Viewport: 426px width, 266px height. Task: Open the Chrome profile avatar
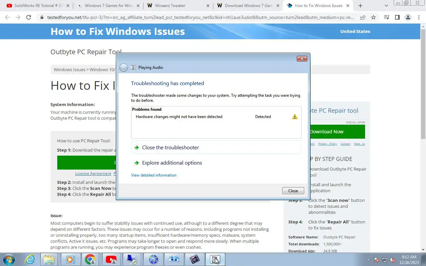pyautogui.click(x=408, y=17)
